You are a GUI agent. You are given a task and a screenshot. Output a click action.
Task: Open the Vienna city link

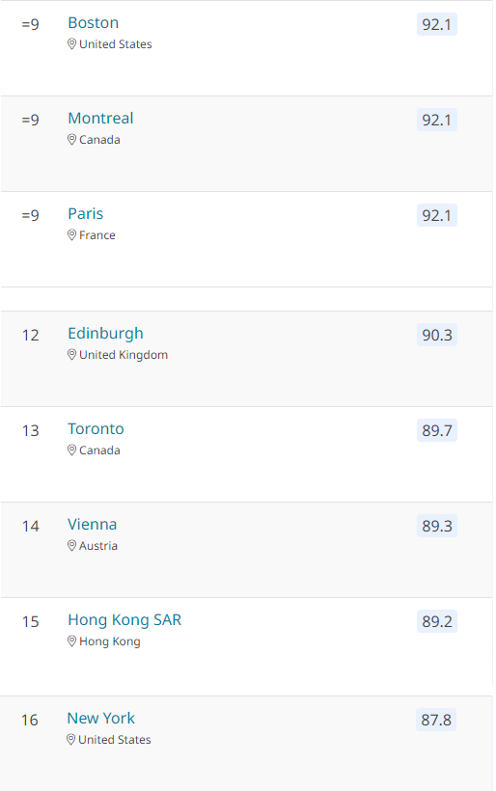(93, 525)
